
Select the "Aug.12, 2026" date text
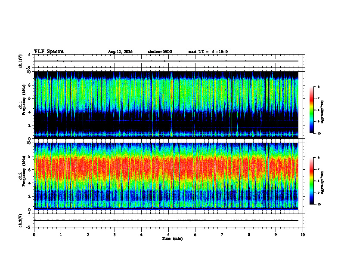(x=120, y=52)
